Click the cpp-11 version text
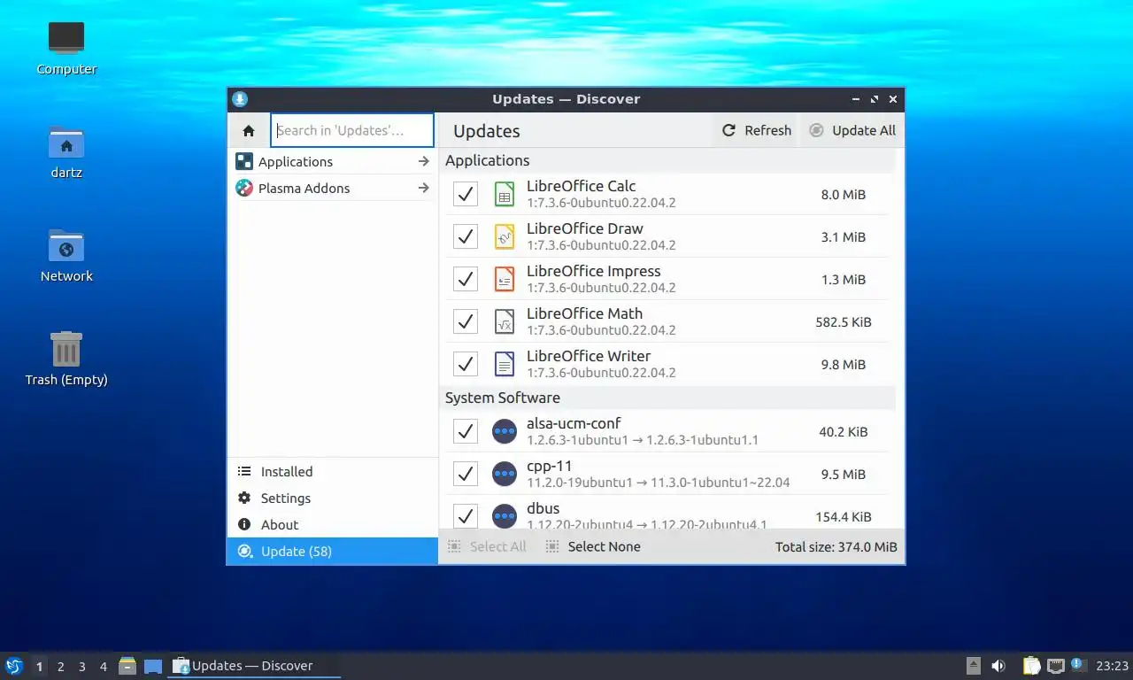This screenshot has height=680, width=1133. (x=658, y=483)
